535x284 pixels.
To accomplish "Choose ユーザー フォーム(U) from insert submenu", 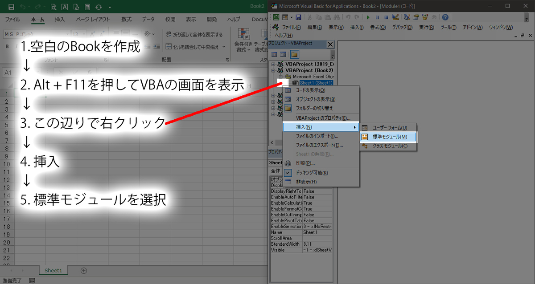I will click(x=388, y=128).
